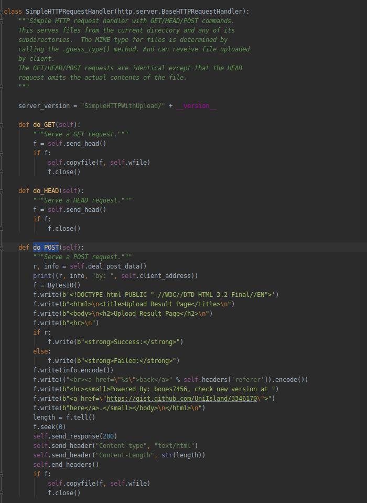Click the "Content-type" send_header line
The image size is (367, 503).
coord(115,446)
